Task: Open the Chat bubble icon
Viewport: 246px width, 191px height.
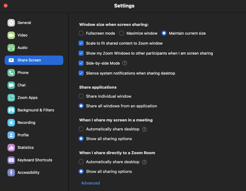Action: [11, 85]
